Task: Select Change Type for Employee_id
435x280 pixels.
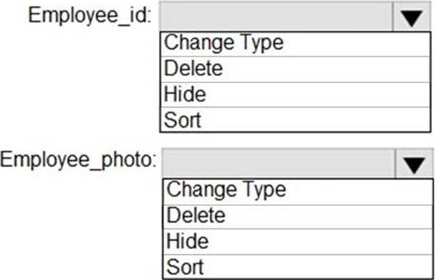Action: coord(296,45)
